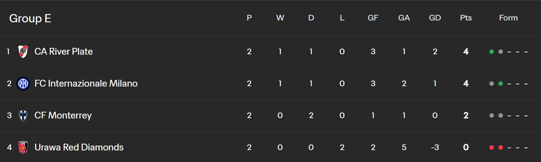This screenshot has height=162, width=541.
Task: Click the Pts column header
Action: [x=466, y=18]
